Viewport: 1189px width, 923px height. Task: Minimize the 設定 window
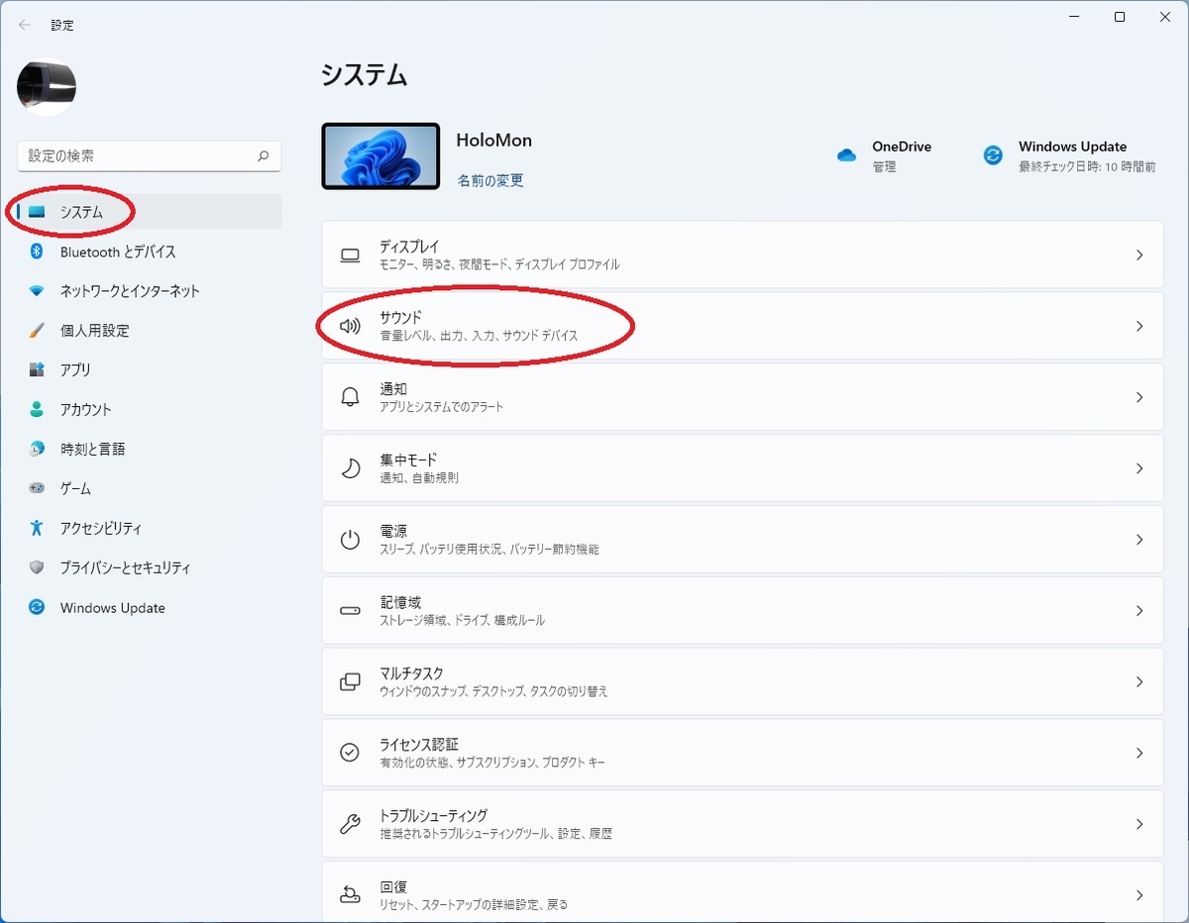point(1074,17)
